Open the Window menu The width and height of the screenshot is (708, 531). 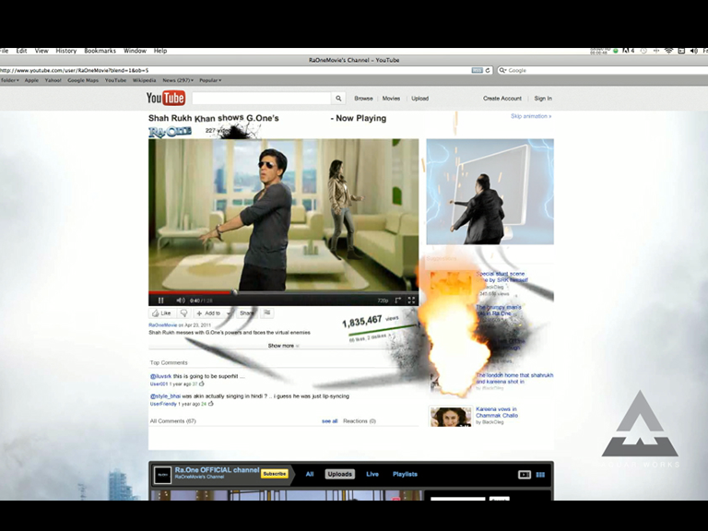tap(135, 51)
